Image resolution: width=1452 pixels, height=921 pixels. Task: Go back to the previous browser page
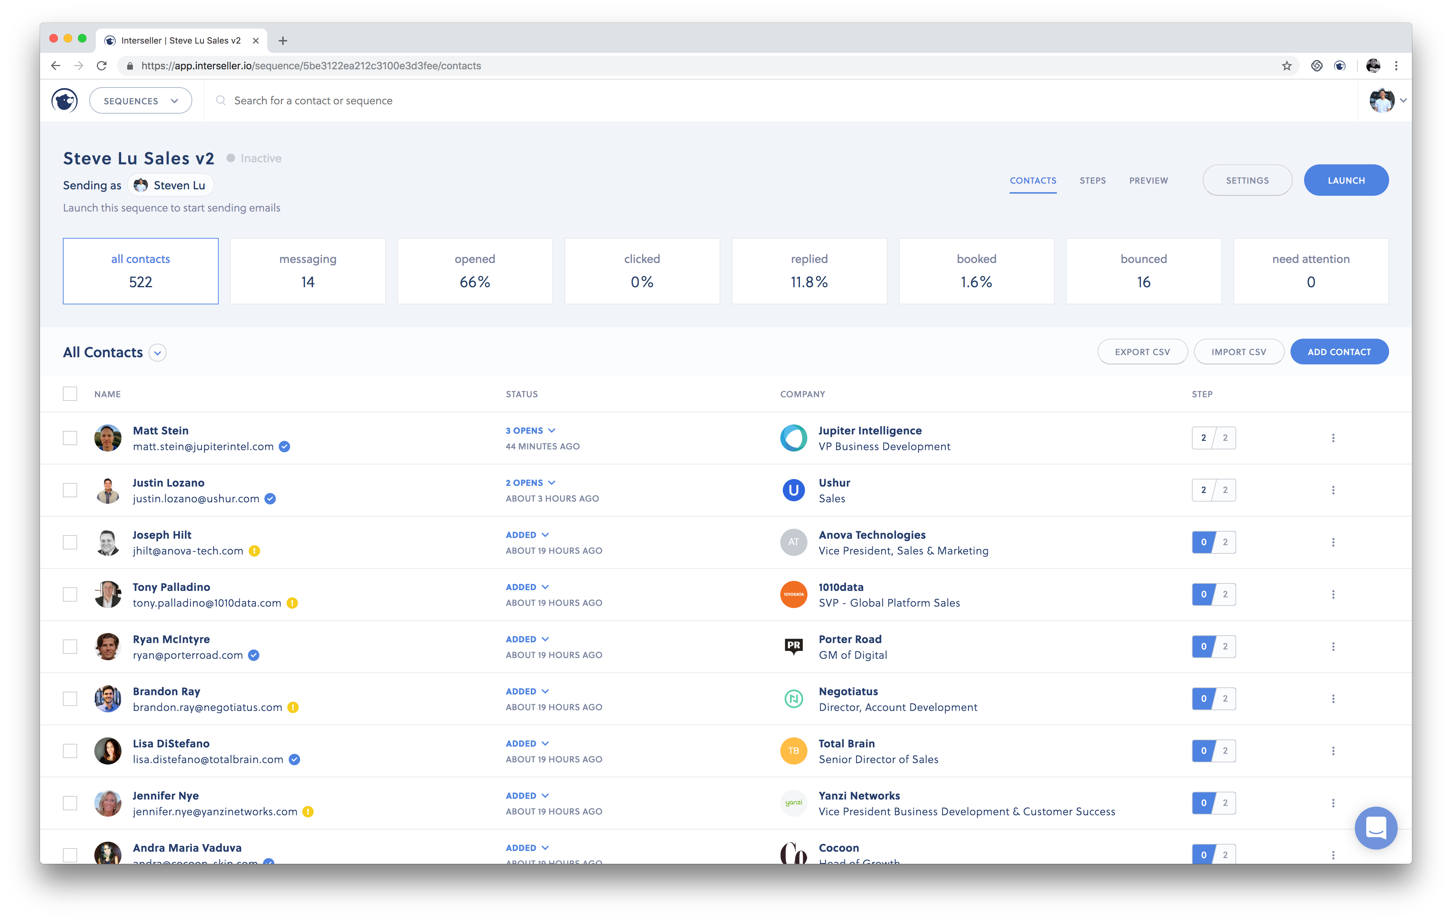[55, 66]
